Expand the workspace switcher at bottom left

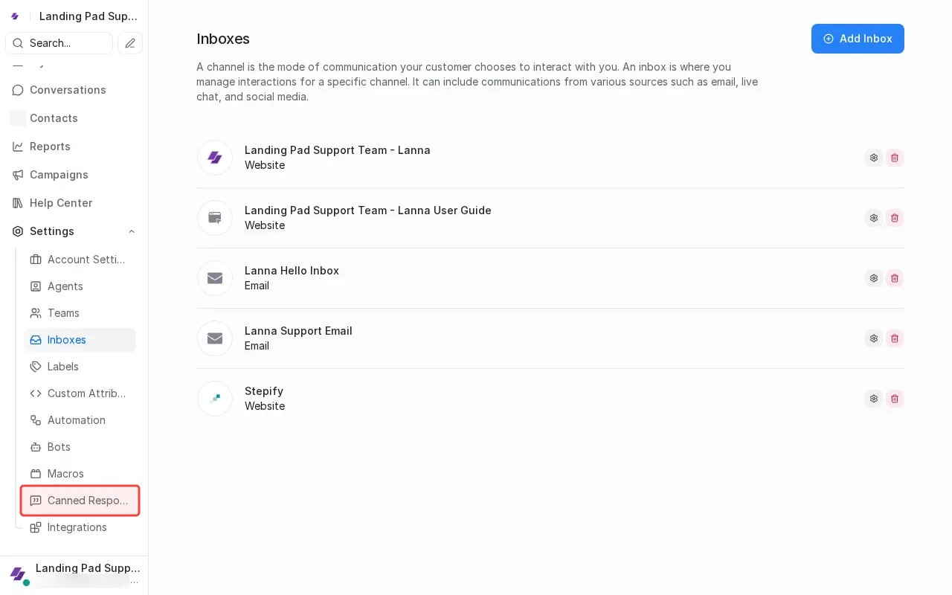(x=74, y=573)
